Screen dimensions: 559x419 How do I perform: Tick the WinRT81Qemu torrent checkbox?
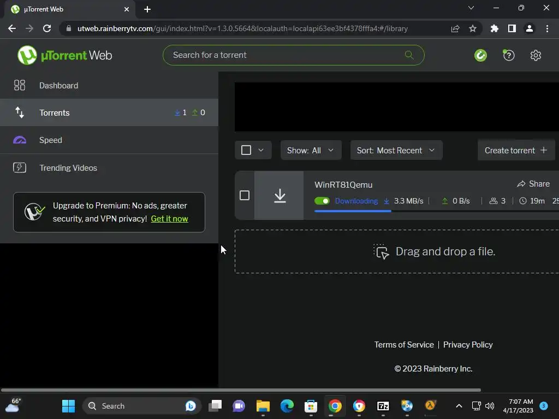click(x=245, y=195)
